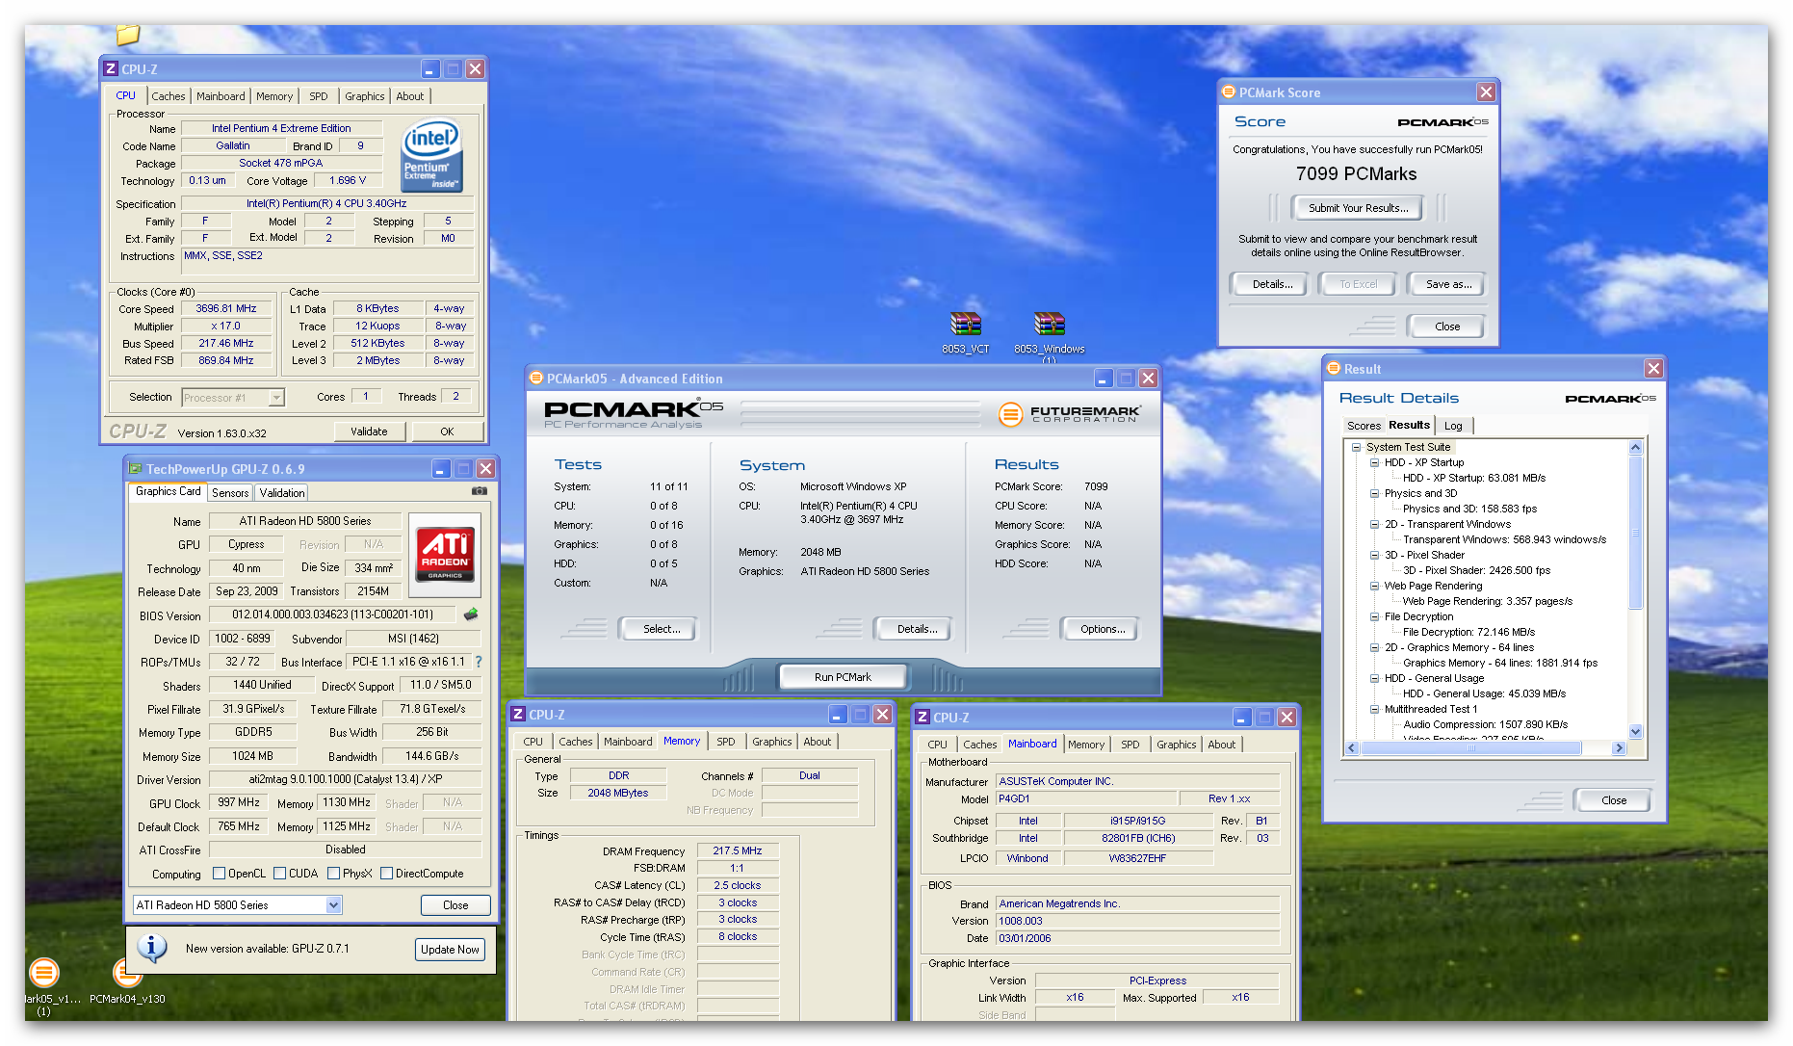Viewport: 1793px width, 1046px height.
Task: Switch to the Scores tab in Result window
Action: (x=1364, y=426)
